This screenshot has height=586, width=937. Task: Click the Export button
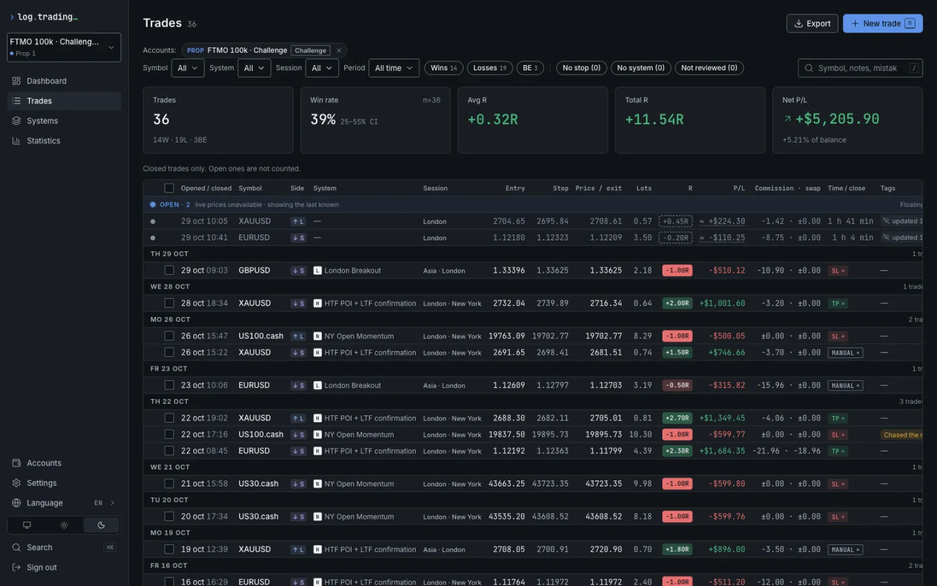pyautogui.click(x=812, y=23)
